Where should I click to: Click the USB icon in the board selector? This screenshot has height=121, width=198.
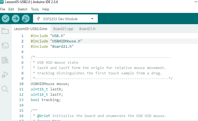[38, 19]
